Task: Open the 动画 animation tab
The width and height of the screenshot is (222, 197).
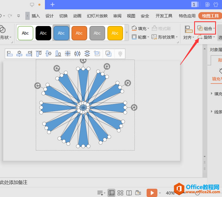Action: pos(77,16)
